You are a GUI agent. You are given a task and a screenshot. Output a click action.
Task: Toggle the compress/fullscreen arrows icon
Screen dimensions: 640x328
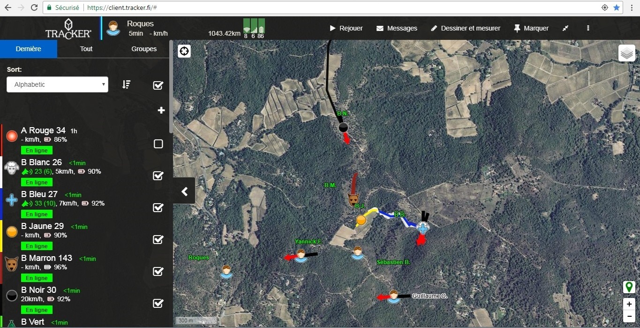[x=565, y=28]
